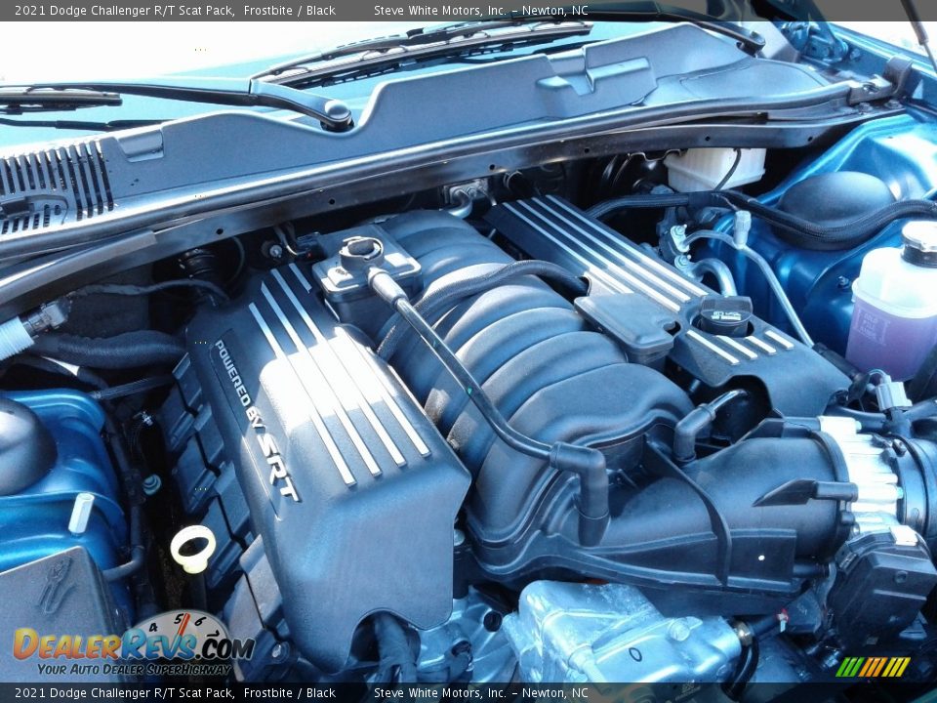937x703 pixels.
Task: Click the bottom caption '2021 Dodge Challenger R/T Scat Pack'
Action: (124, 693)
